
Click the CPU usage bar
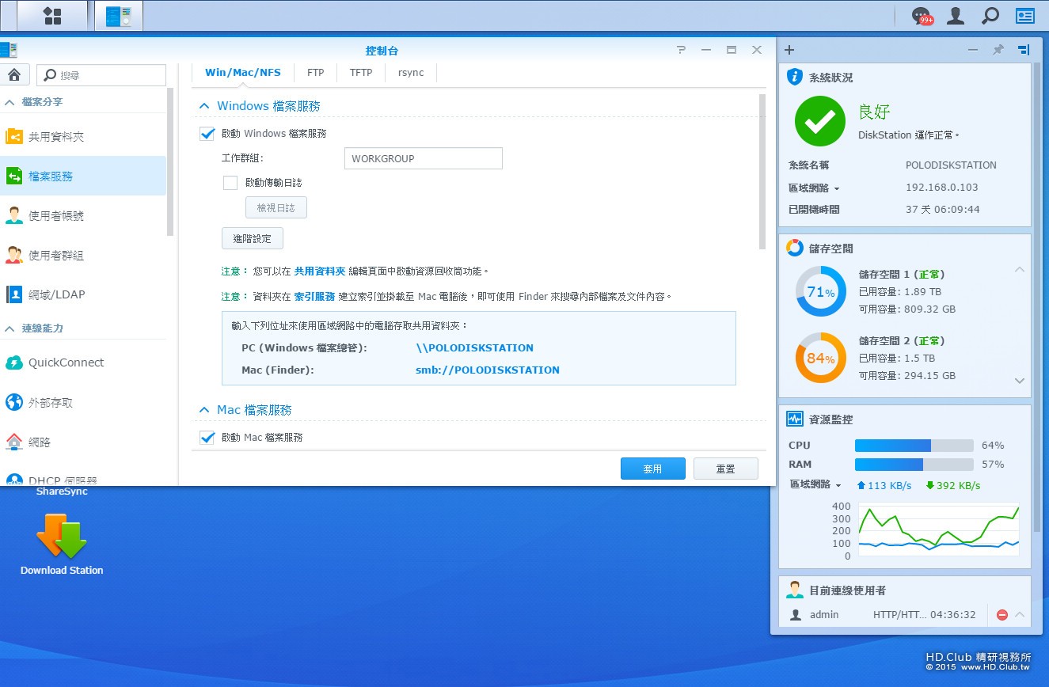tap(914, 446)
